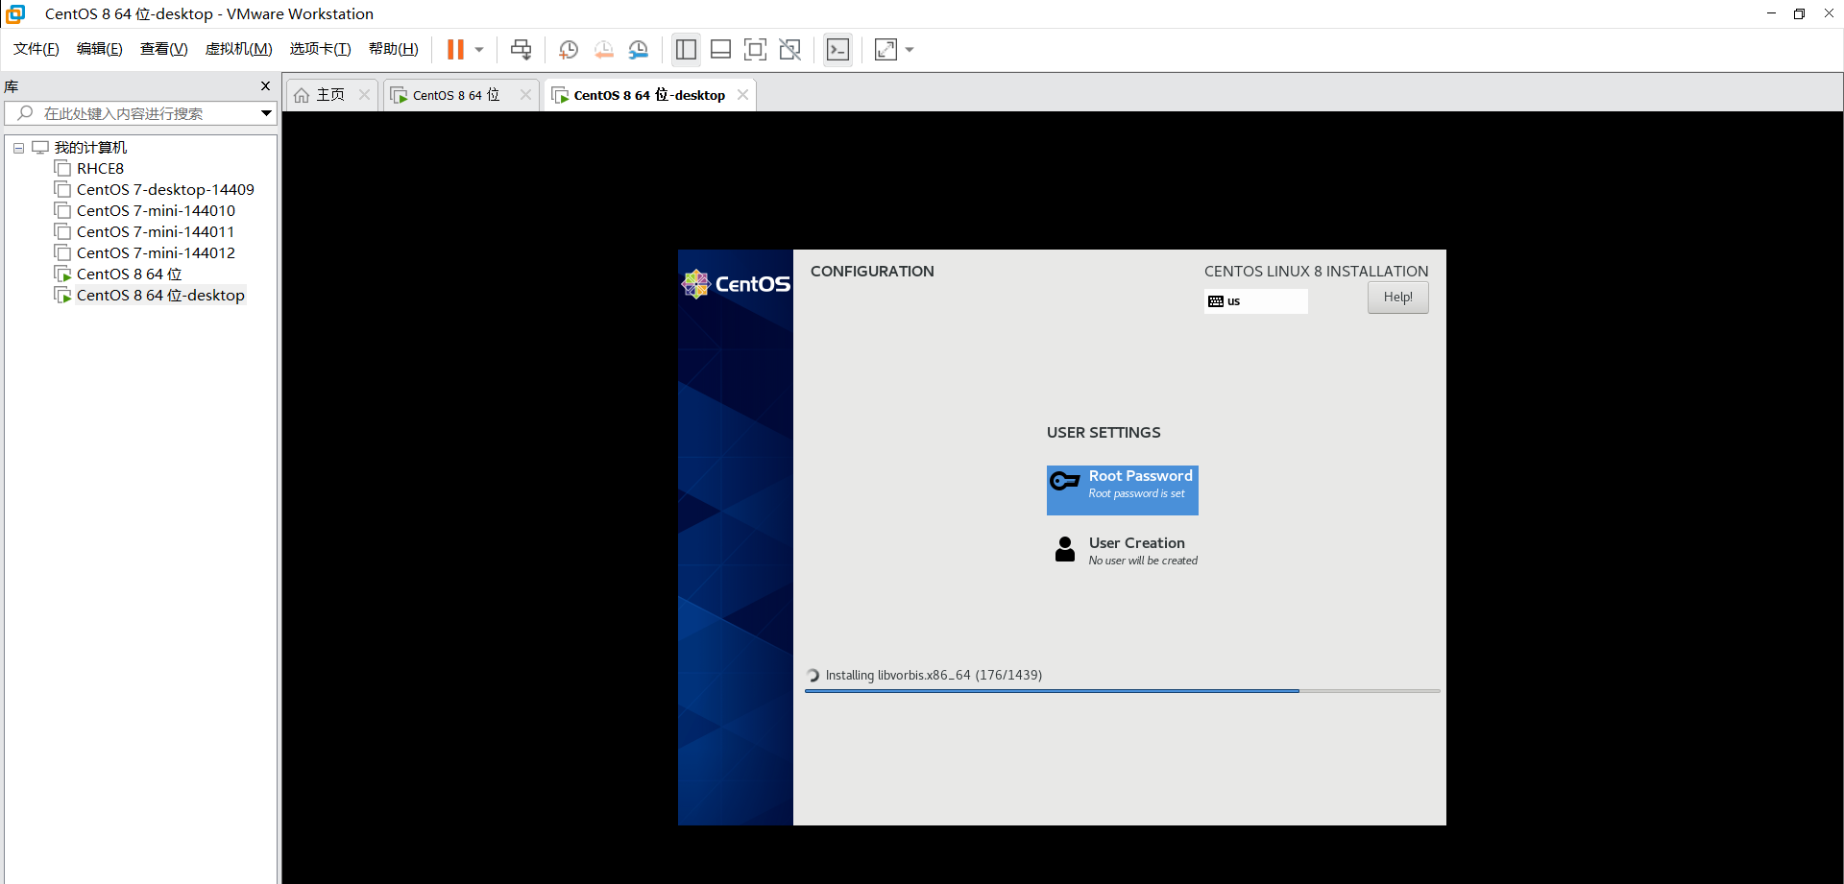Click the installation progress bar
This screenshot has height=884, width=1844.
(1122, 691)
